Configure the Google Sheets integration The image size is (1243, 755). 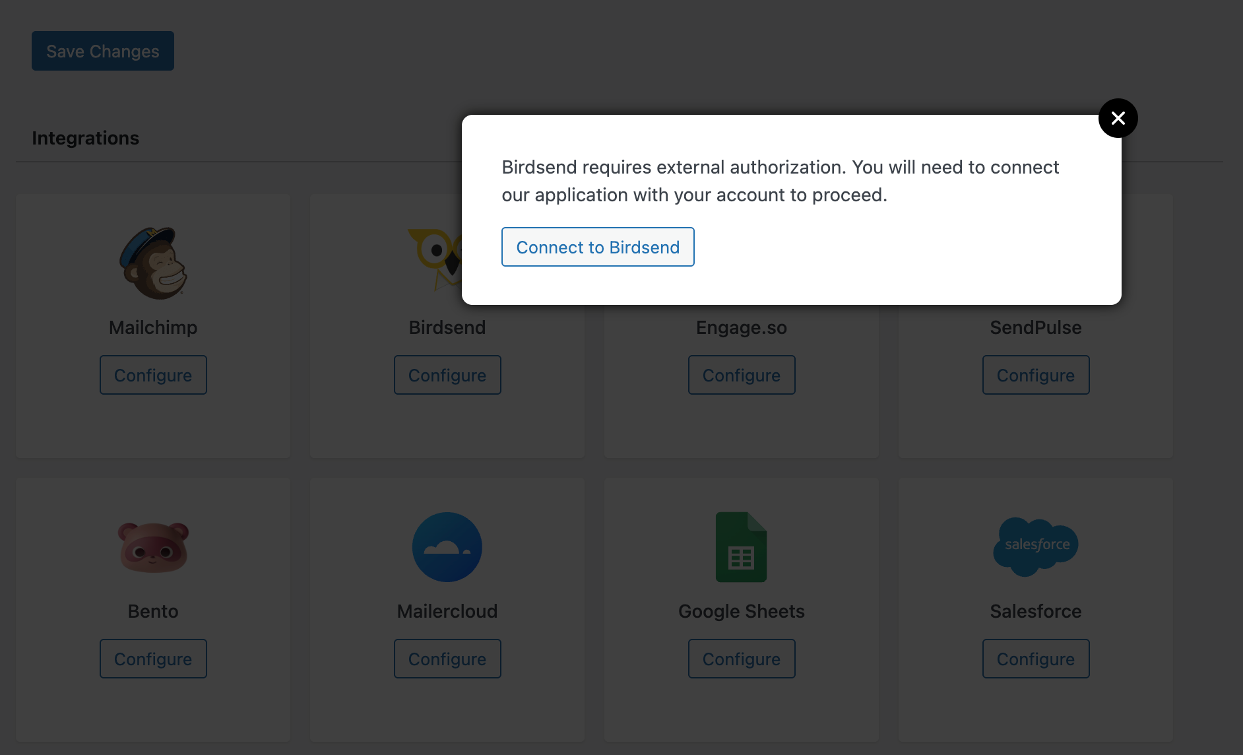click(x=742, y=659)
